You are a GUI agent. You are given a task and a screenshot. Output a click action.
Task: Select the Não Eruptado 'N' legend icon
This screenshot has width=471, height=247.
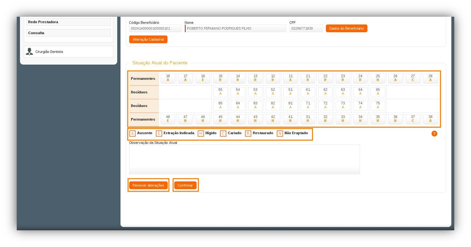[280, 134]
